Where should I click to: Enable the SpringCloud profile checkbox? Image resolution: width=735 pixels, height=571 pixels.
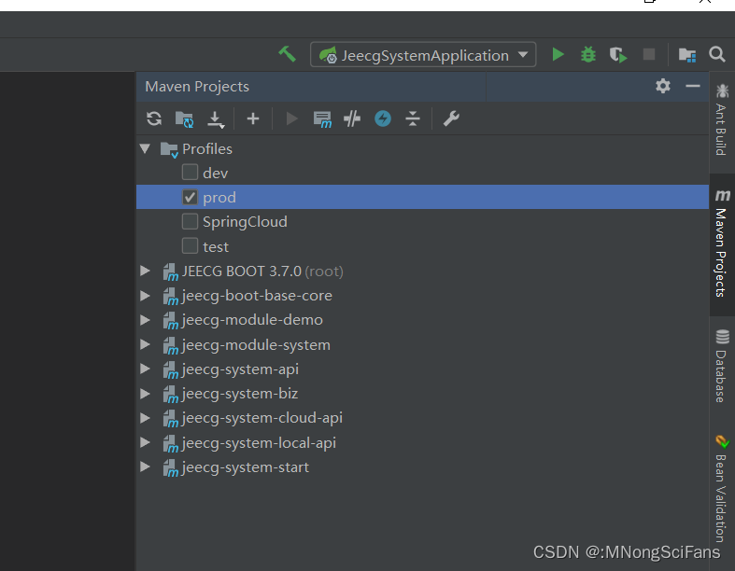tap(190, 221)
